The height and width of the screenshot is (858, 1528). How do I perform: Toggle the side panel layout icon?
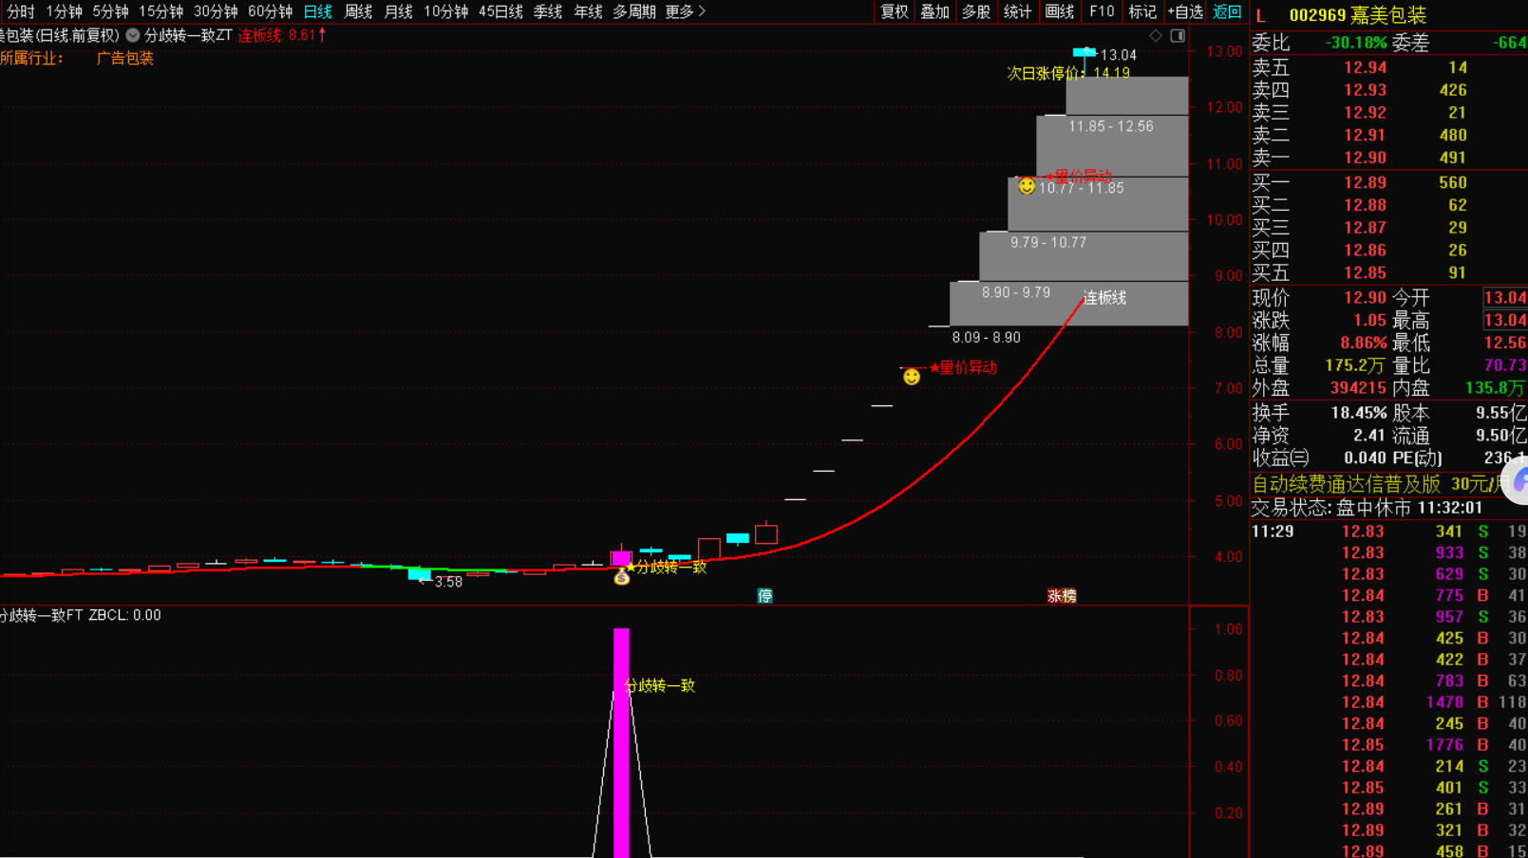pos(1178,36)
